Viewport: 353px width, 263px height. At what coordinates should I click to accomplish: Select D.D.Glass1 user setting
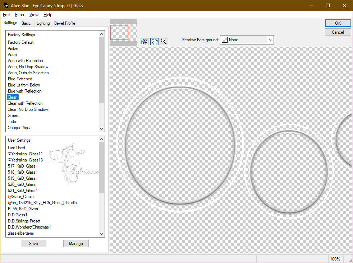18,215
